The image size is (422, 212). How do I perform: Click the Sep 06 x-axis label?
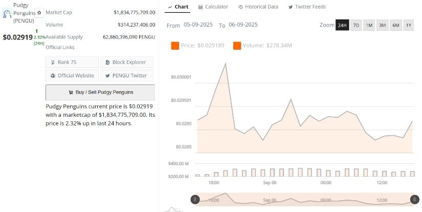[x=270, y=183]
